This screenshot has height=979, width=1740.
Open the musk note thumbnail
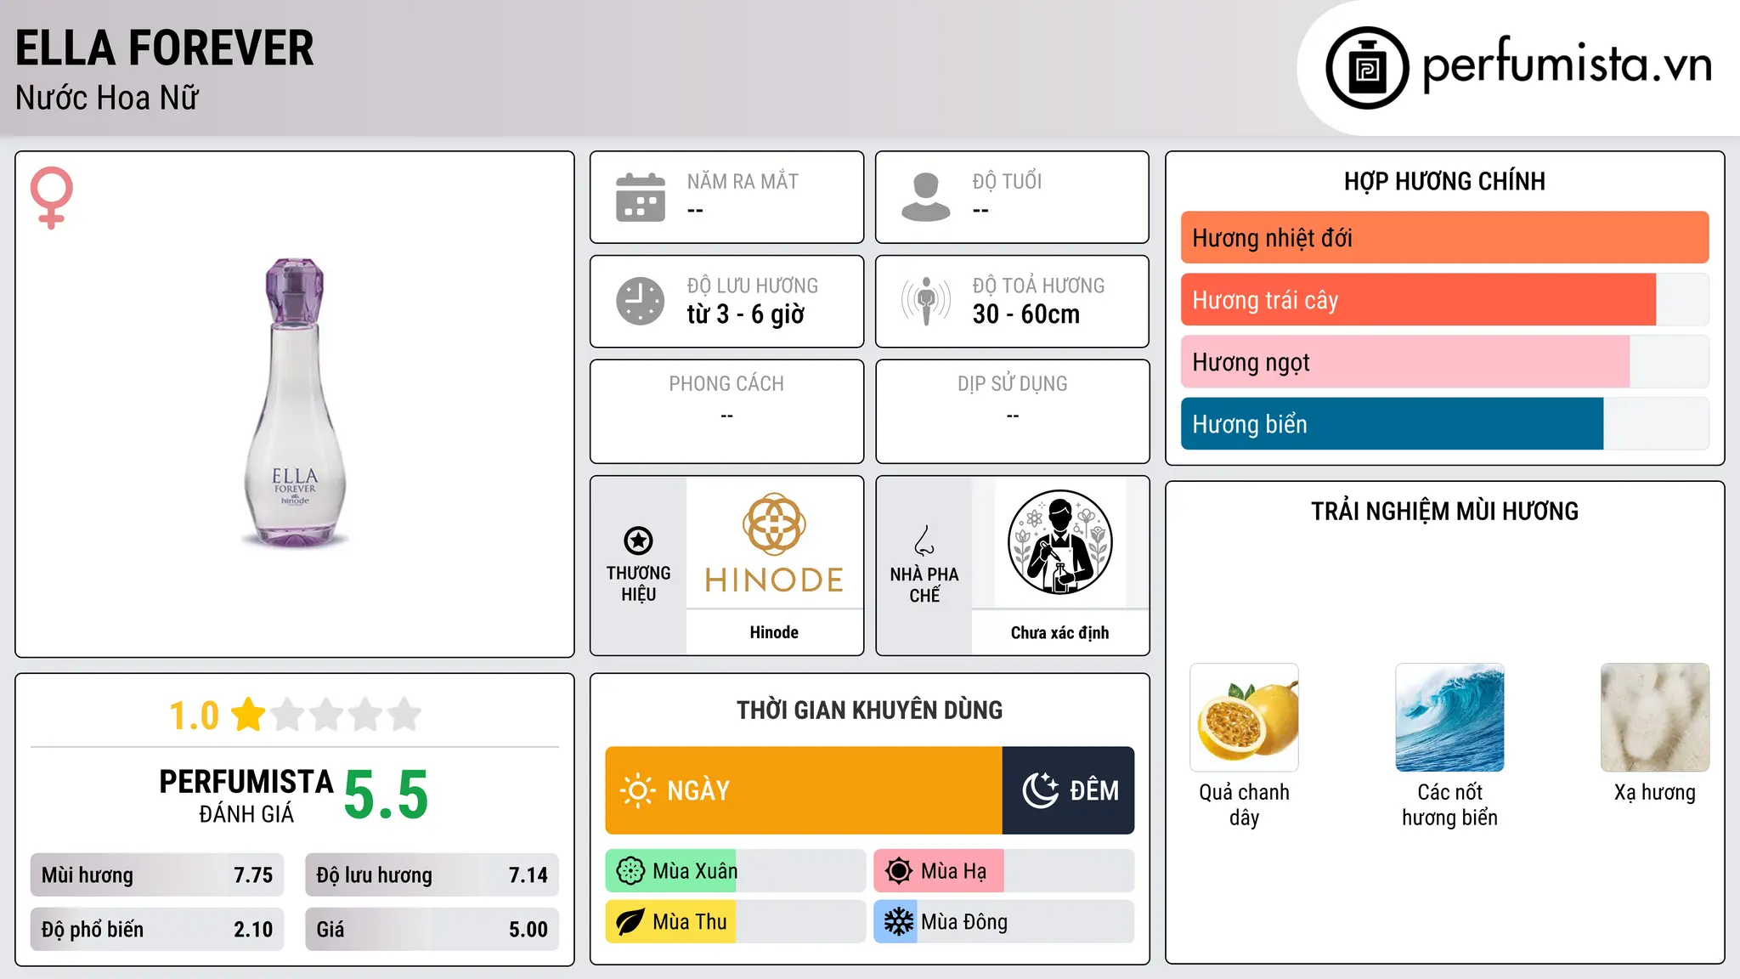pyautogui.click(x=1655, y=717)
